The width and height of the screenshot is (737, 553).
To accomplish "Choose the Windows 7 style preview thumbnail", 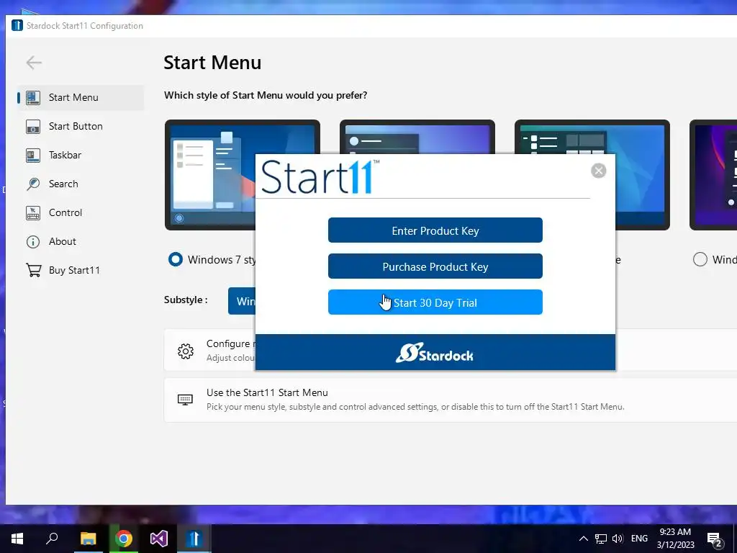I will [210, 175].
